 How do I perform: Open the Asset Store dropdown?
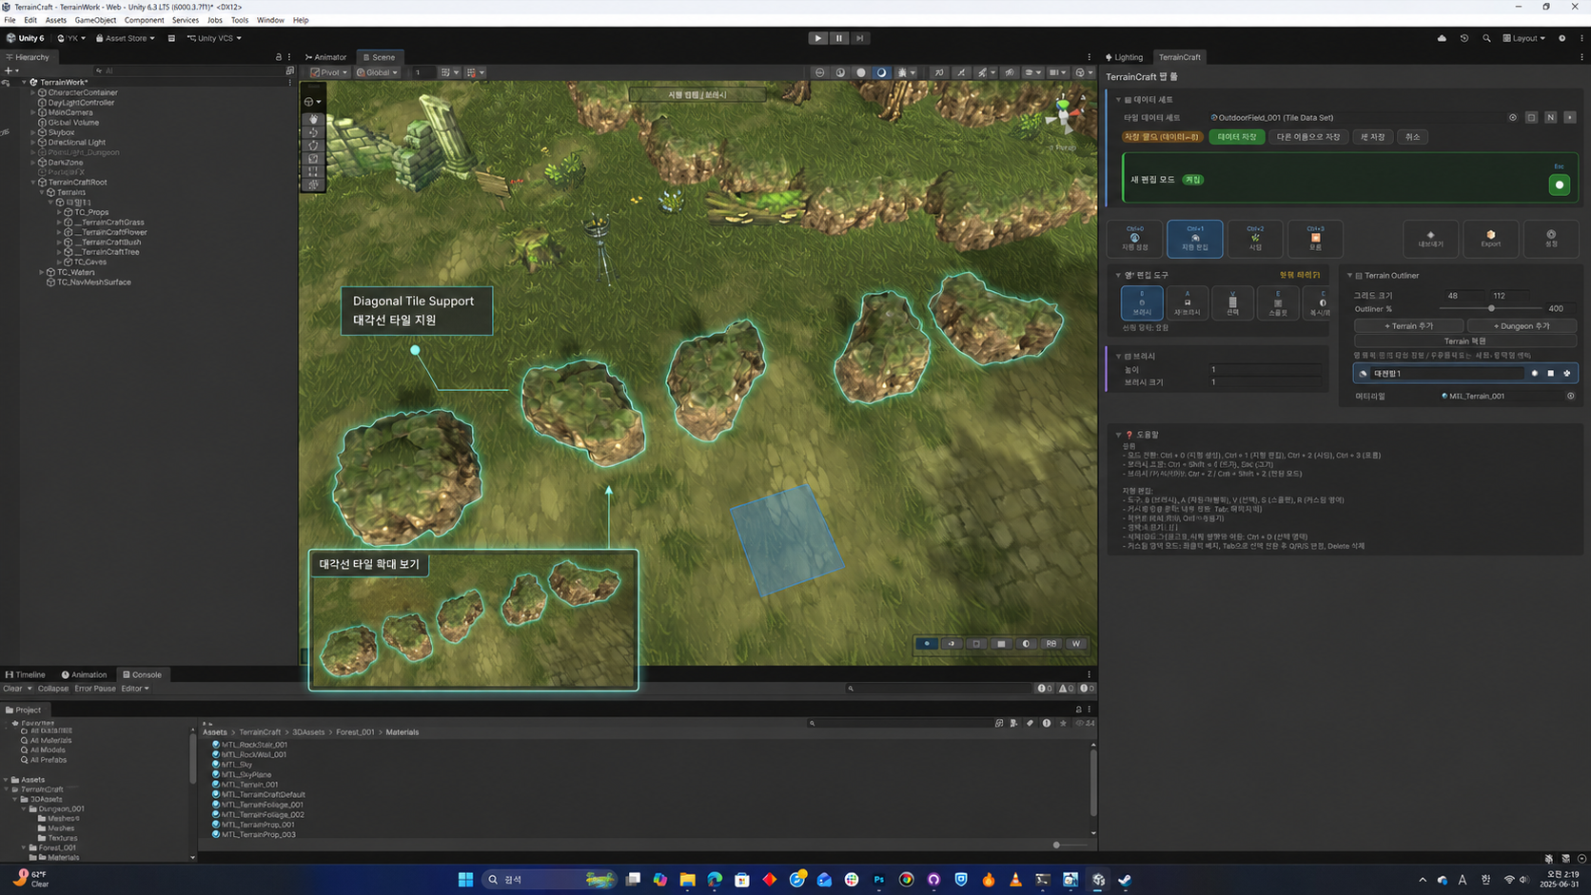[126, 38]
